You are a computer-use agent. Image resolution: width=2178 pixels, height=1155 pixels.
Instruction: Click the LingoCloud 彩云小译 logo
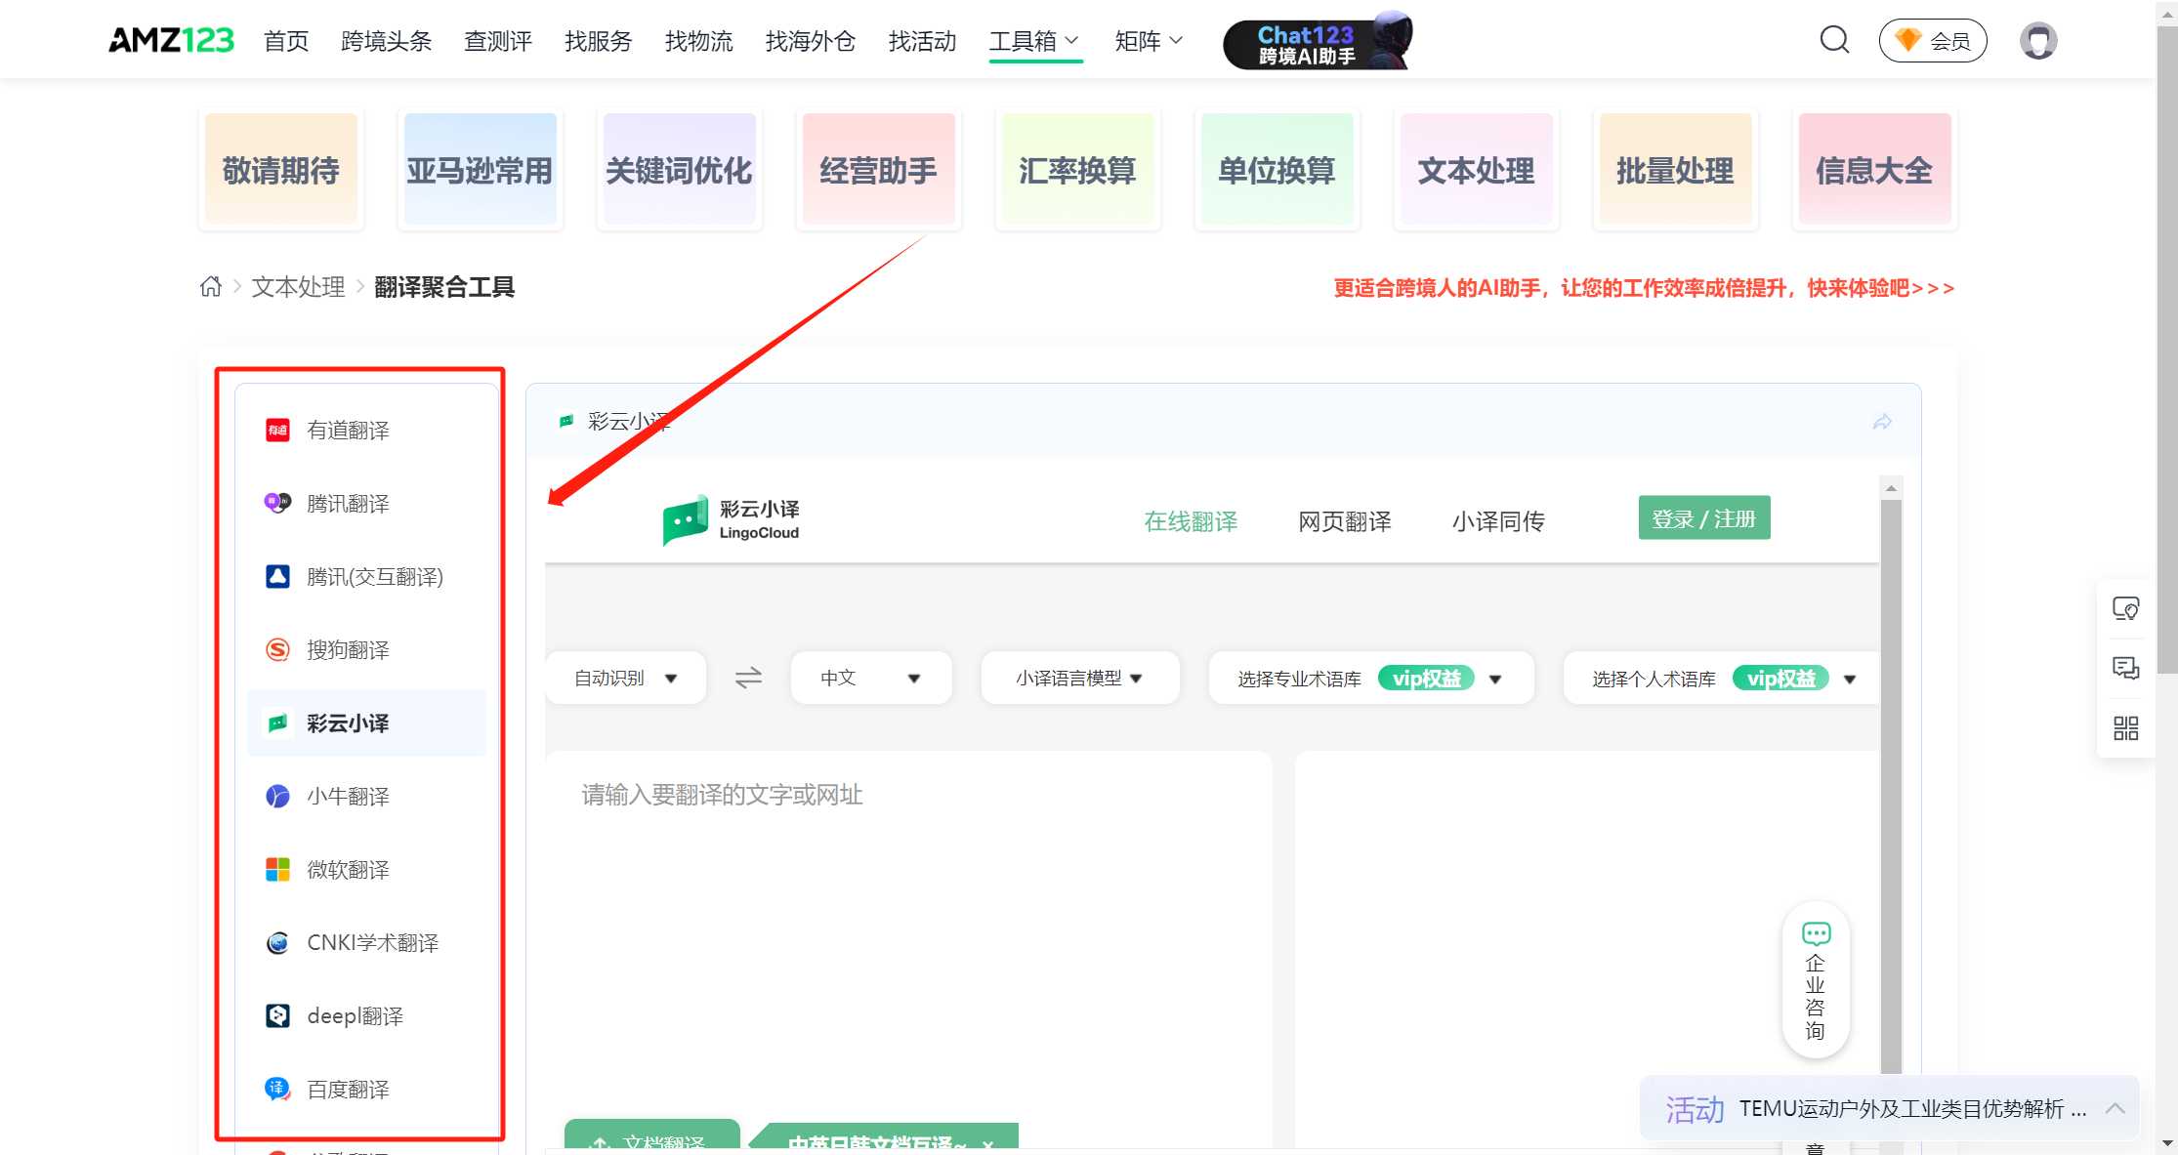pyautogui.click(x=732, y=520)
